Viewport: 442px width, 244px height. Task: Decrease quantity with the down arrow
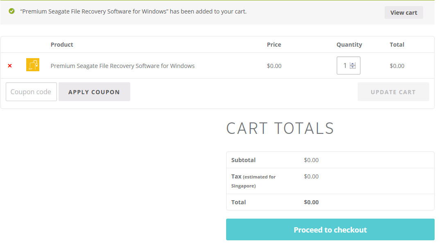point(353,67)
